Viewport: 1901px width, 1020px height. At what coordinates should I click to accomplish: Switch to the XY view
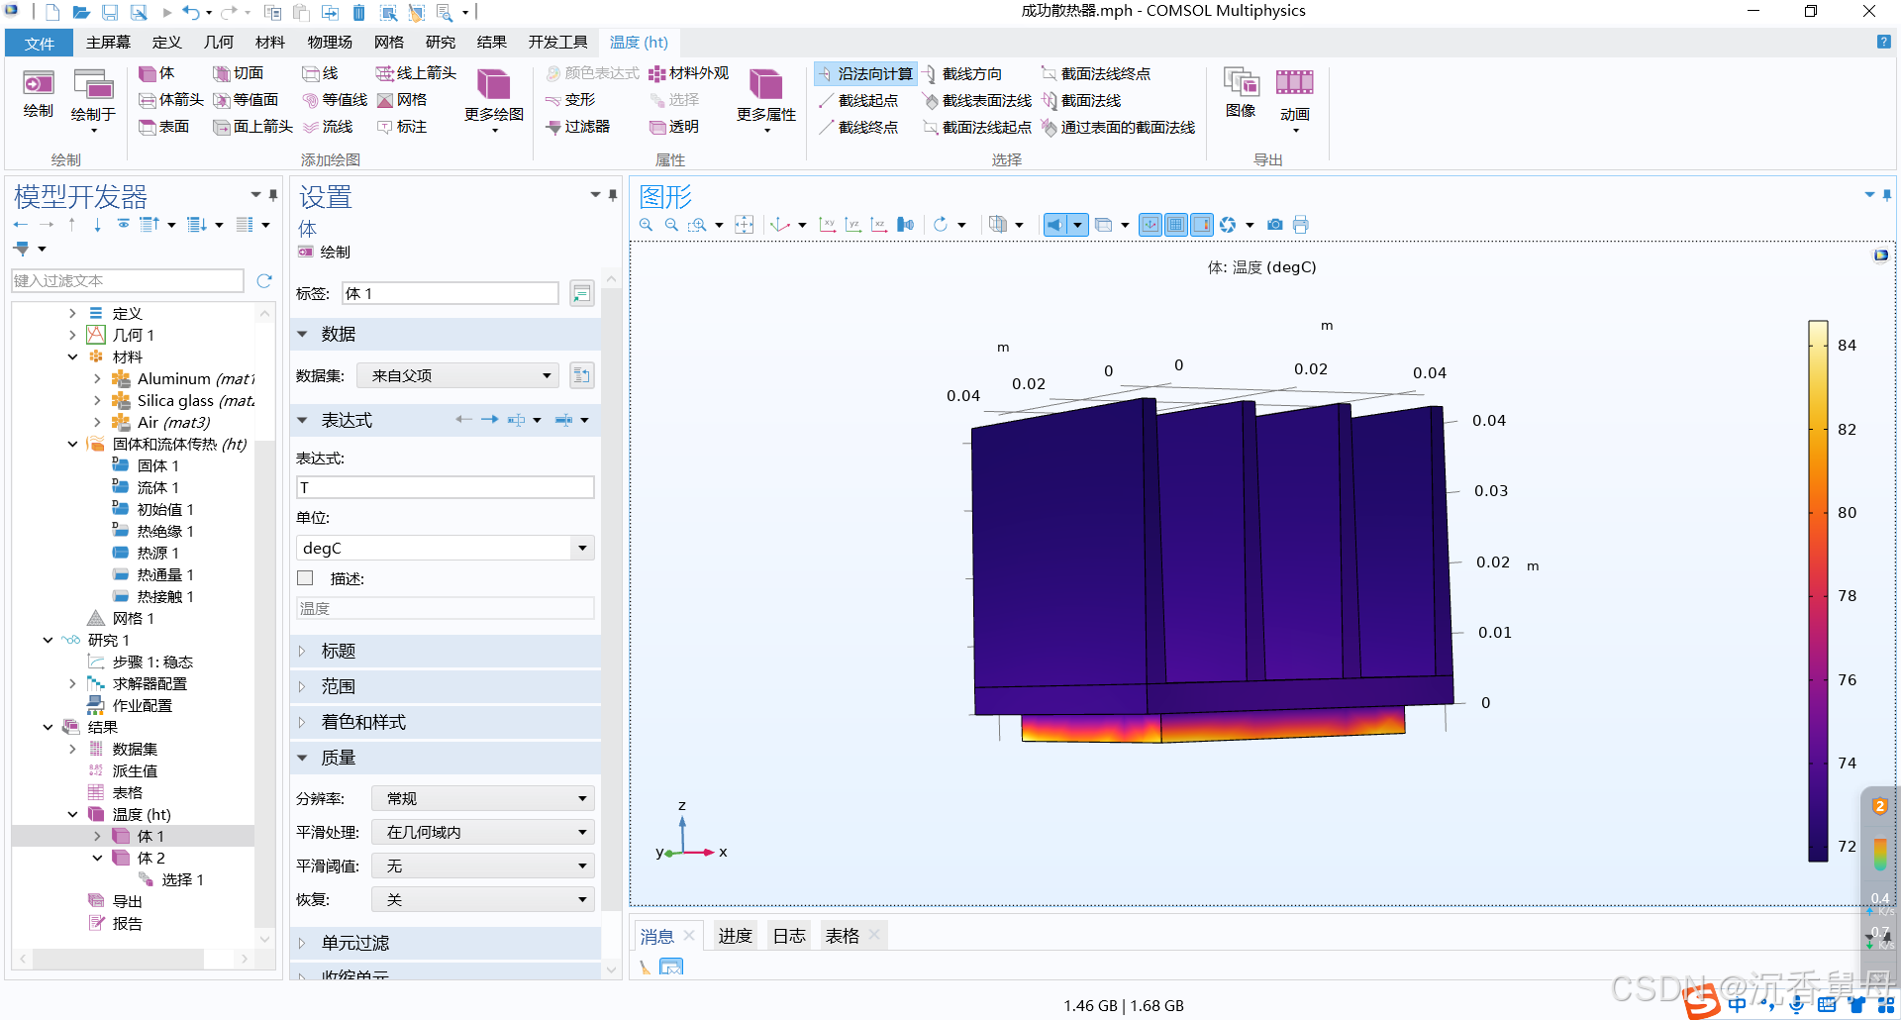point(828,225)
